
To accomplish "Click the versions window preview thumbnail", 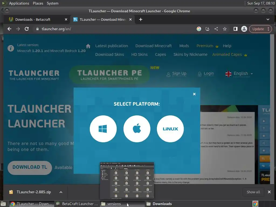I will coord(127,181).
